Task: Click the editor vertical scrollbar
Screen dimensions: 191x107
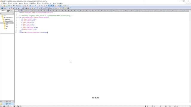Action: pos(190,56)
